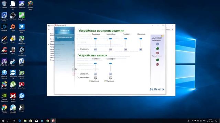Show hidden system tray icons
The width and height of the screenshot is (220, 123).
192,121
